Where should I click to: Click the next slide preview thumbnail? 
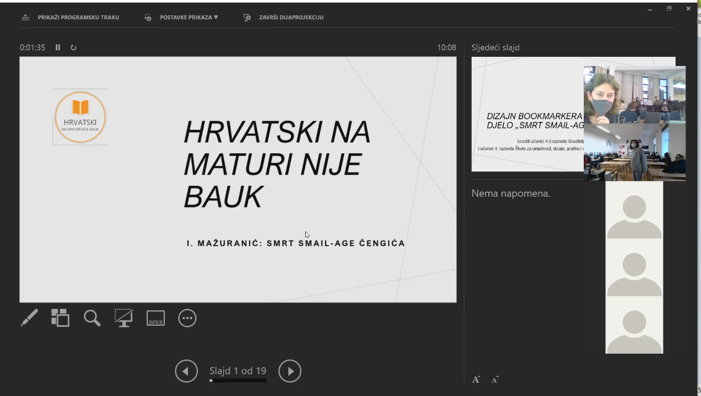[527, 114]
